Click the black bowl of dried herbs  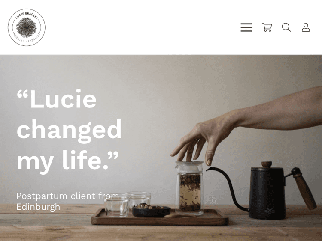click(x=151, y=211)
